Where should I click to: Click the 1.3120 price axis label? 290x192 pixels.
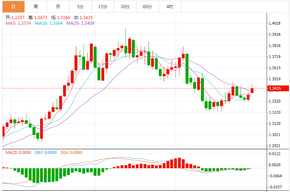275,123
